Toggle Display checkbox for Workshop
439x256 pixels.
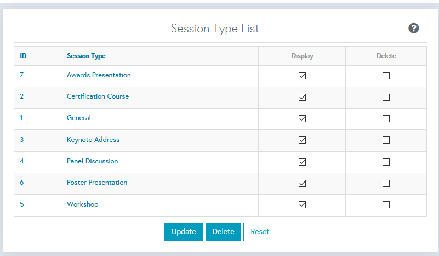point(302,205)
